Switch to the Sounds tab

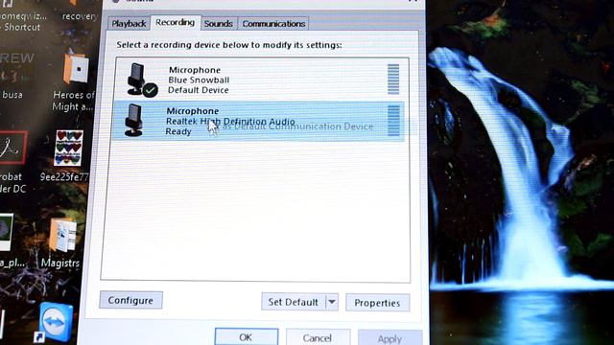(219, 23)
